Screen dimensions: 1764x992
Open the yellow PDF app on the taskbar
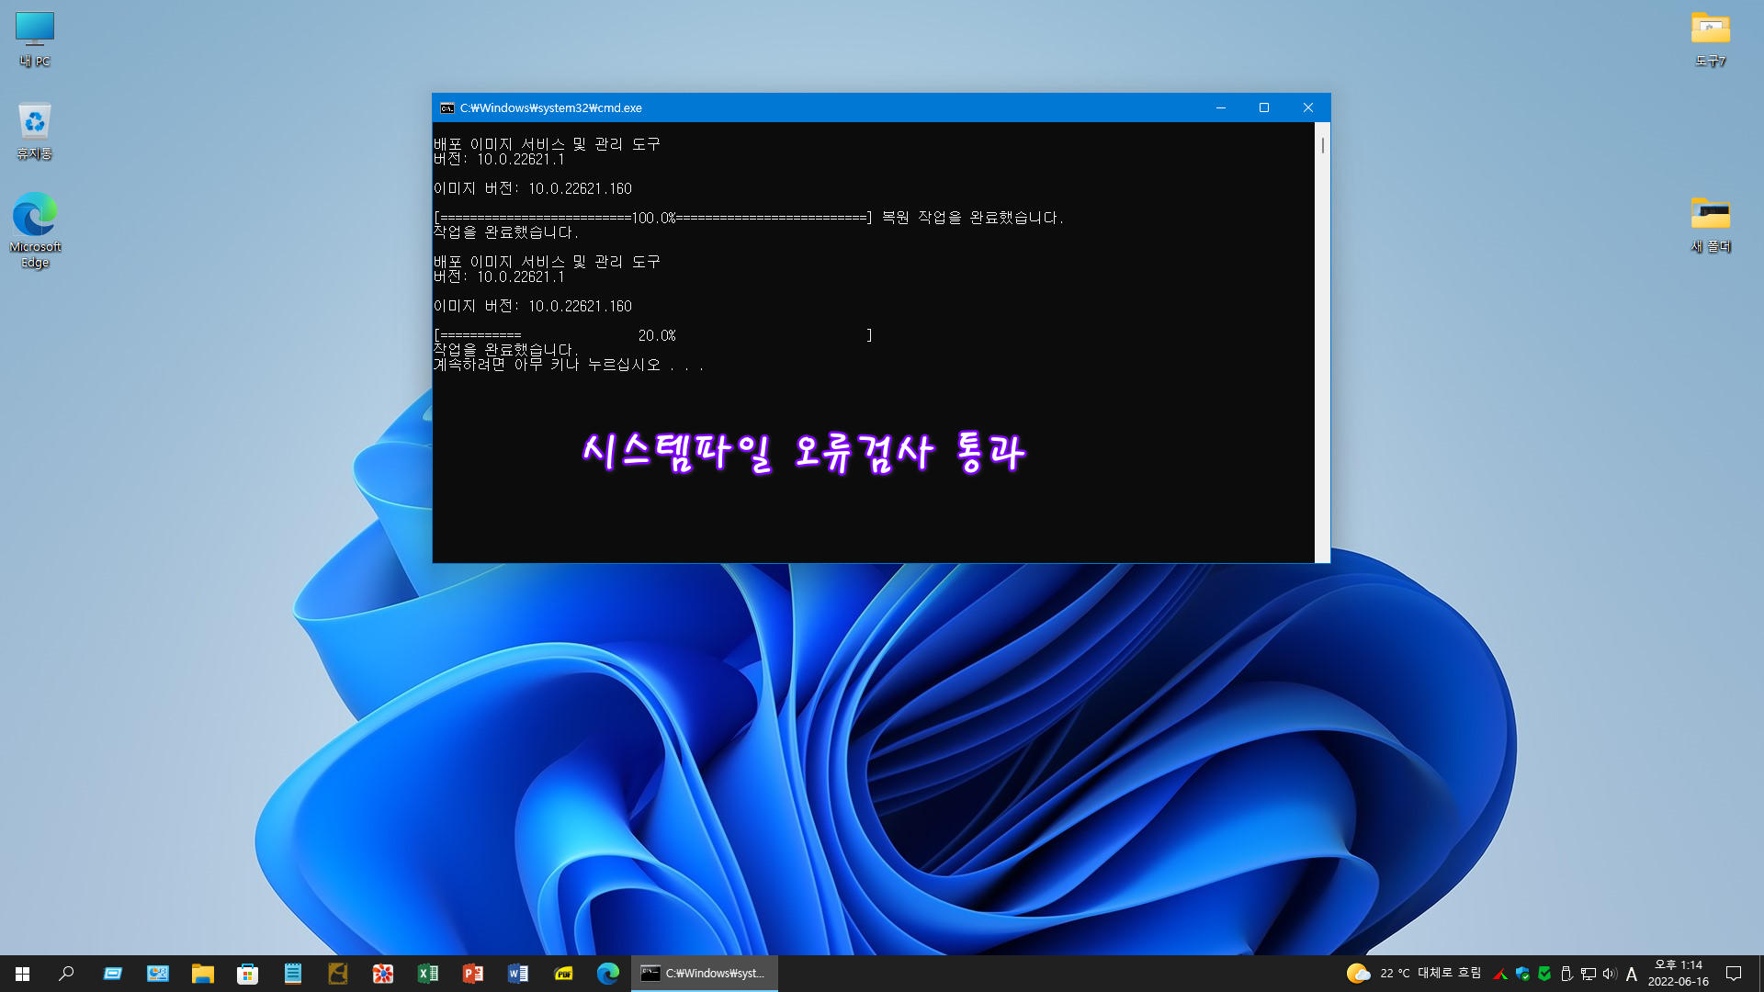click(563, 974)
